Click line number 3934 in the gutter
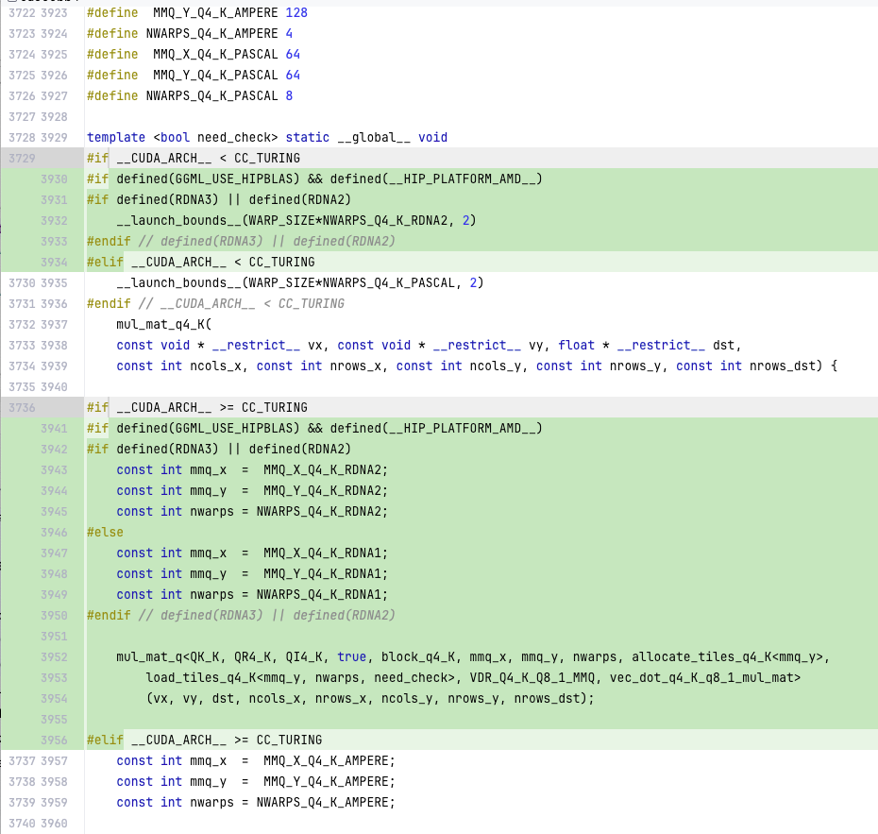This screenshot has width=878, height=834. 54,263
